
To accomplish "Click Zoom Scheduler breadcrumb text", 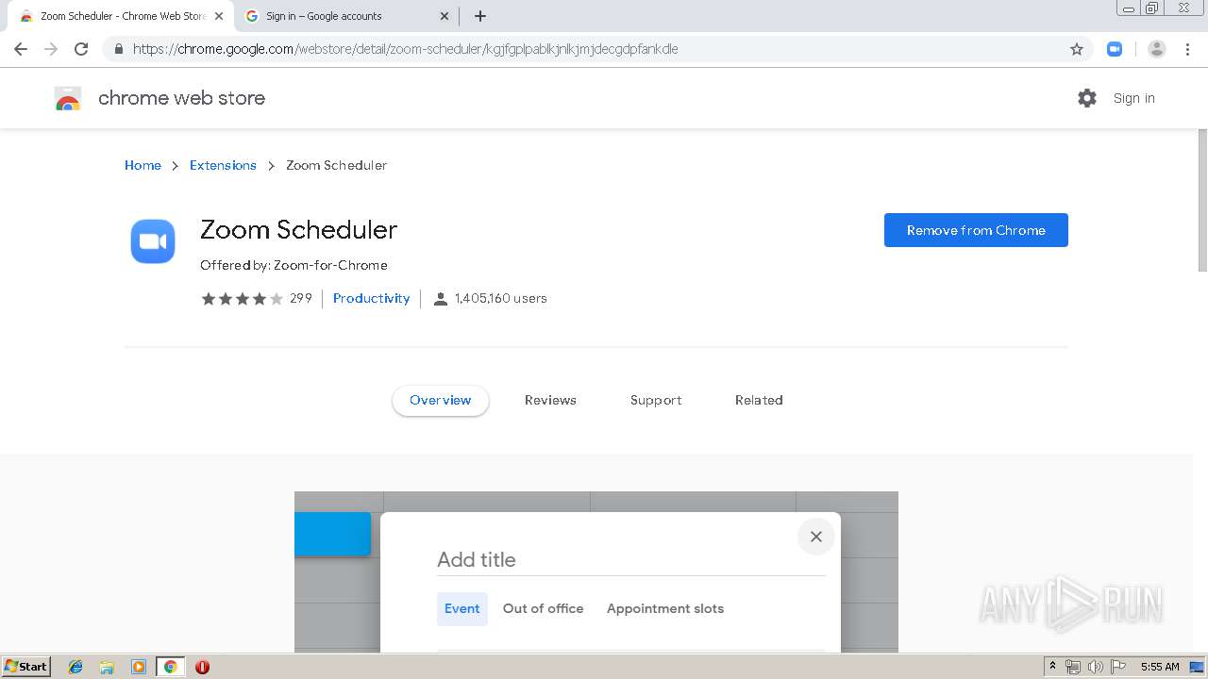I will (336, 165).
